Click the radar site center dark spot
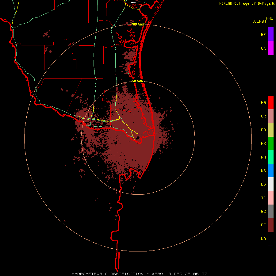Viewport: 276px width, 276px height. pos(138,138)
